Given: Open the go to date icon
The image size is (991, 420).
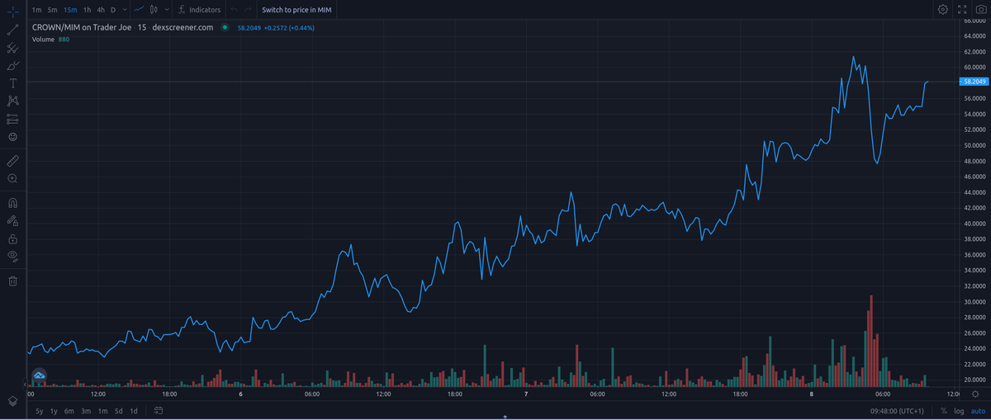Looking at the screenshot, I should [x=159, y=410].
